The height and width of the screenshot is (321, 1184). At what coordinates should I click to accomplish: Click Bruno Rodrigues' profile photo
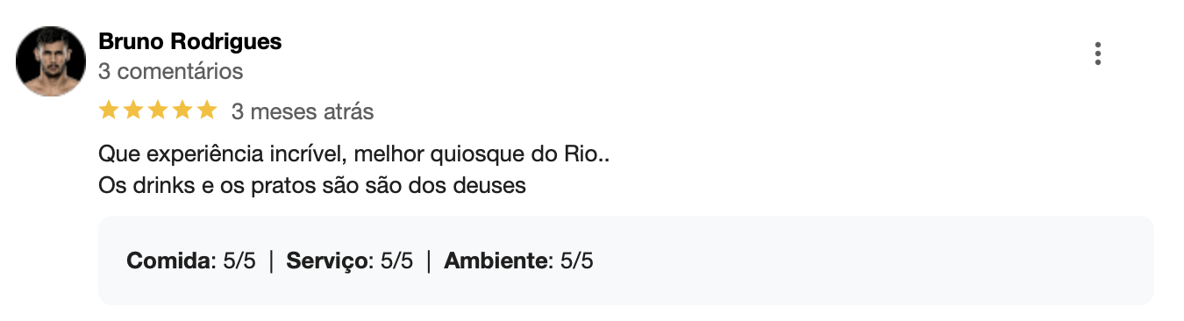click(51, 61)
